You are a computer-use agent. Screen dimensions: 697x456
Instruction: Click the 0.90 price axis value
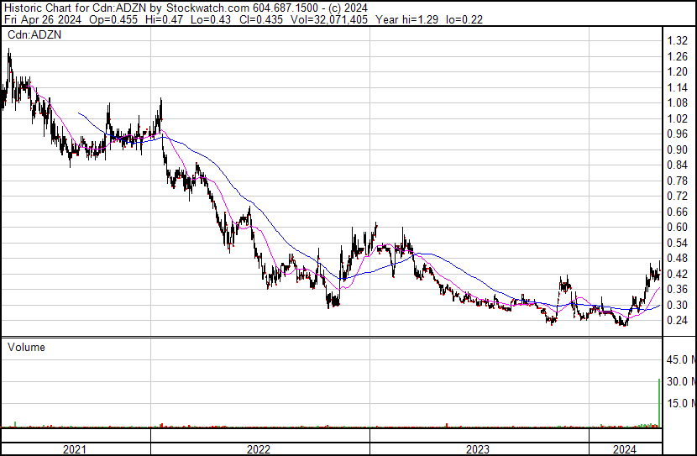[678, 149]
